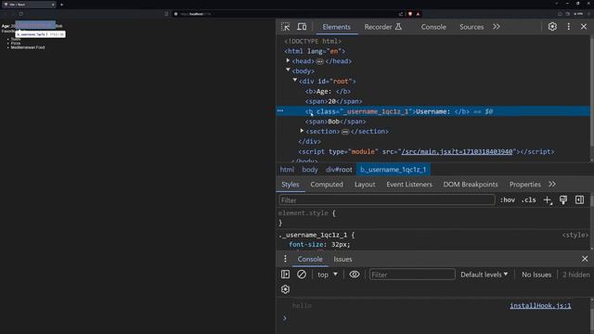Image resolution: width=594 pixels, height=334 pixels.
Task: Switch to the Sources tab
Action: (471, 27)
